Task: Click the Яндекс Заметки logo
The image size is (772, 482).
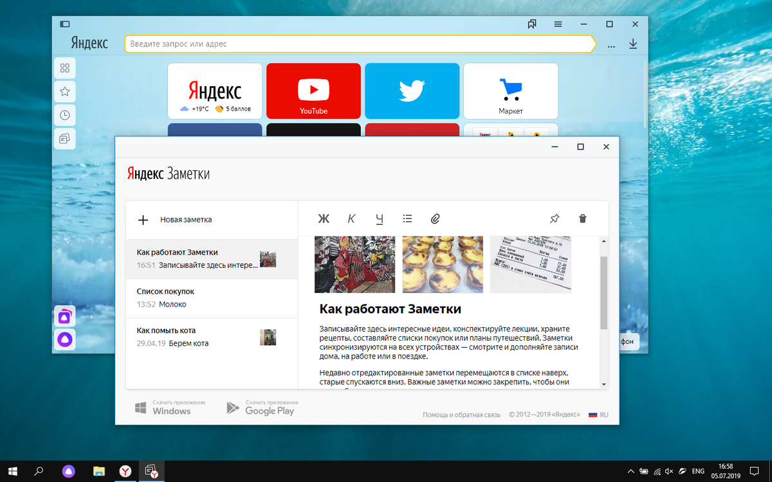Action: coord(168,174)
